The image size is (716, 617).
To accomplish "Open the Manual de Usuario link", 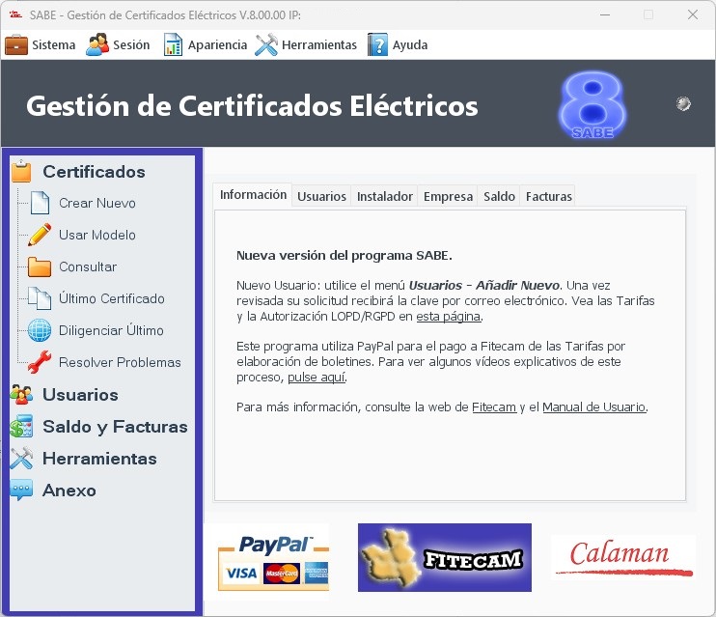I will coord(594,407).
